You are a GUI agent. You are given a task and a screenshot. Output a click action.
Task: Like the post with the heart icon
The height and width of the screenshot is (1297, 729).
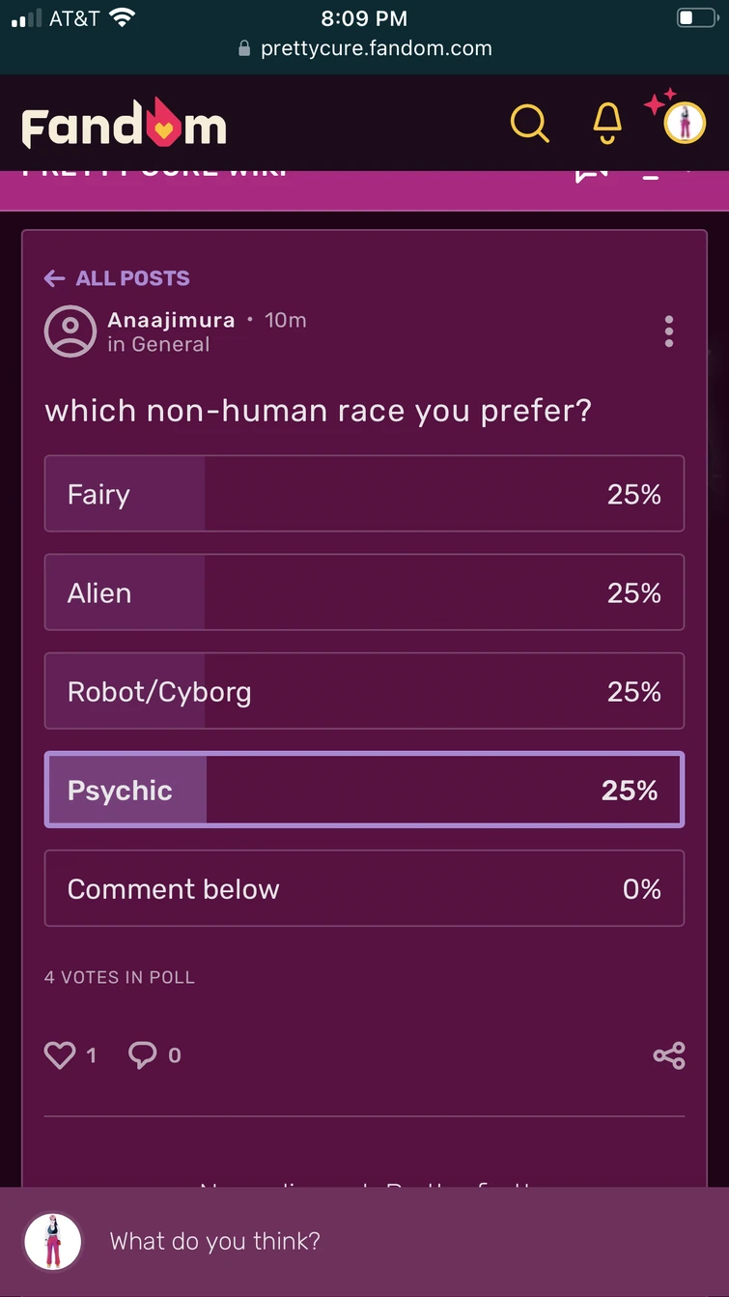point(60,1054)
